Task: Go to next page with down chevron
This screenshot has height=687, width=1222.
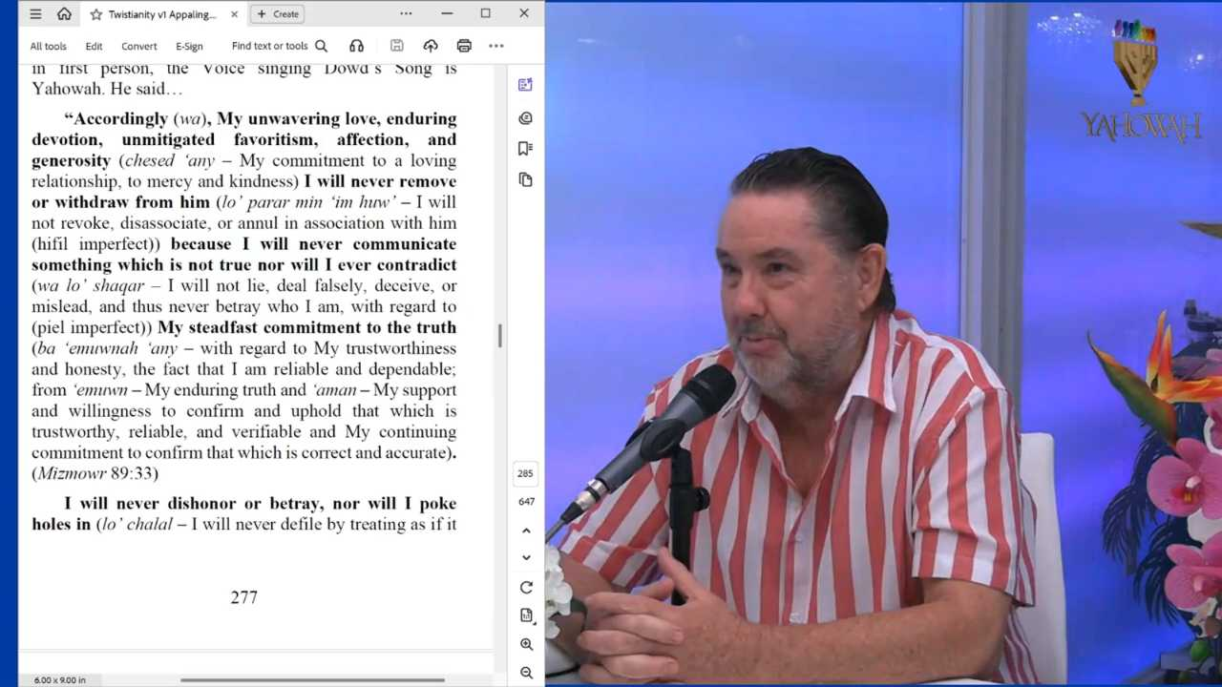Action: tap(526, 557)
